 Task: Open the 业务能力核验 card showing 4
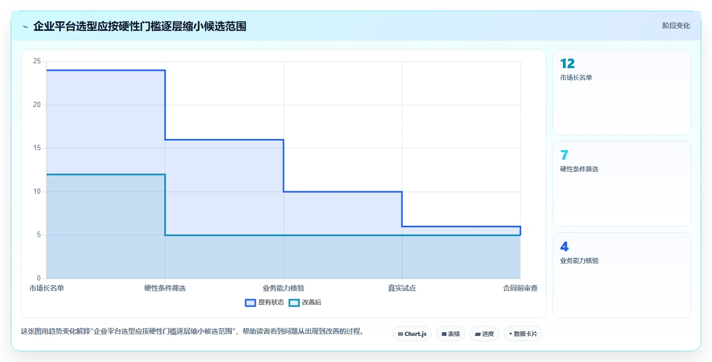pyautogui.click(x=621, y=275)
